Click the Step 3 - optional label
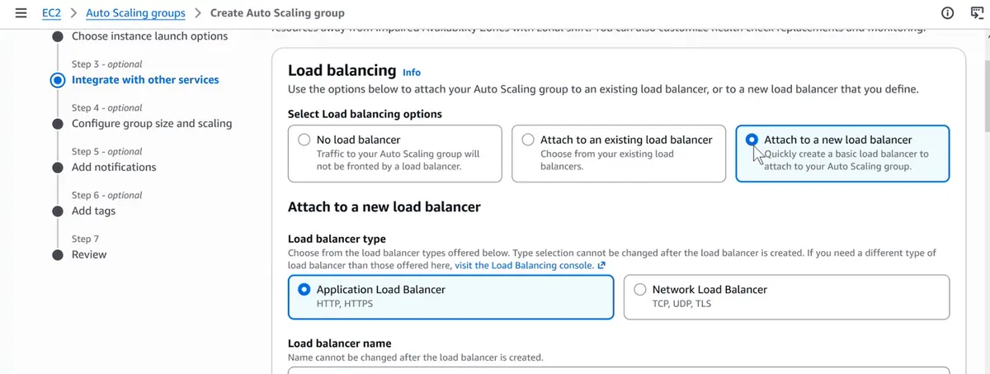 point(107,64)
